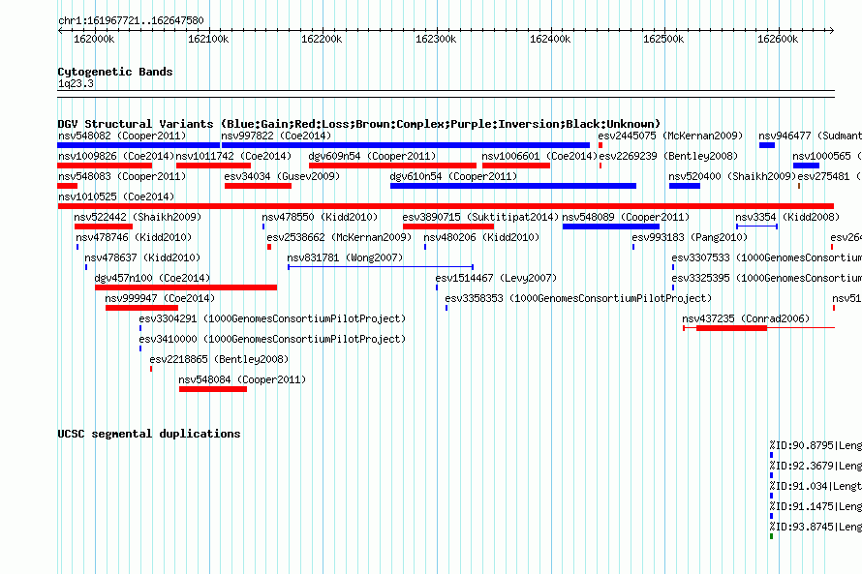Select the red nsv548084 loss bar
Viewport: 862px width, 574px height.
tap(213, 389)
